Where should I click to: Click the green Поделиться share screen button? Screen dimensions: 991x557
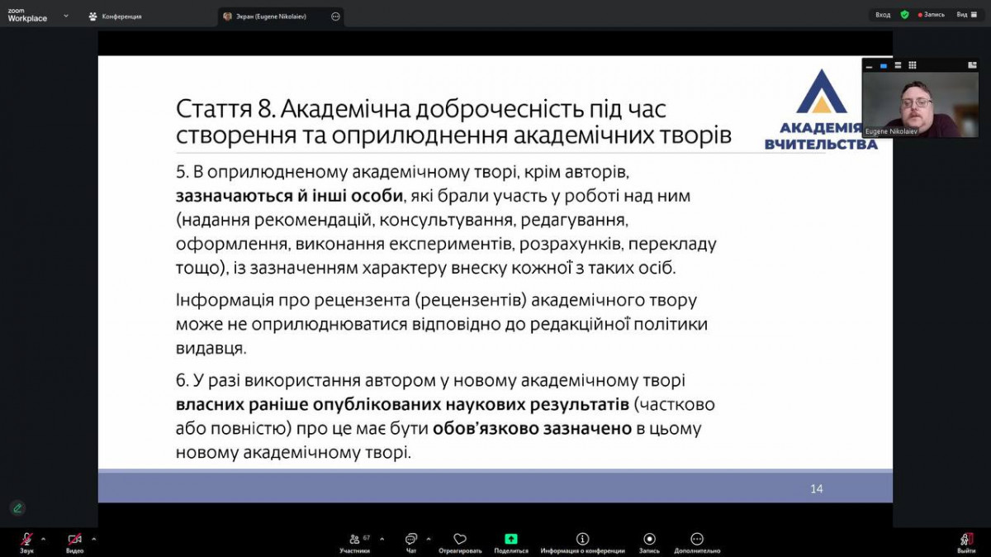pyautogui.click(x=511, y=541)
